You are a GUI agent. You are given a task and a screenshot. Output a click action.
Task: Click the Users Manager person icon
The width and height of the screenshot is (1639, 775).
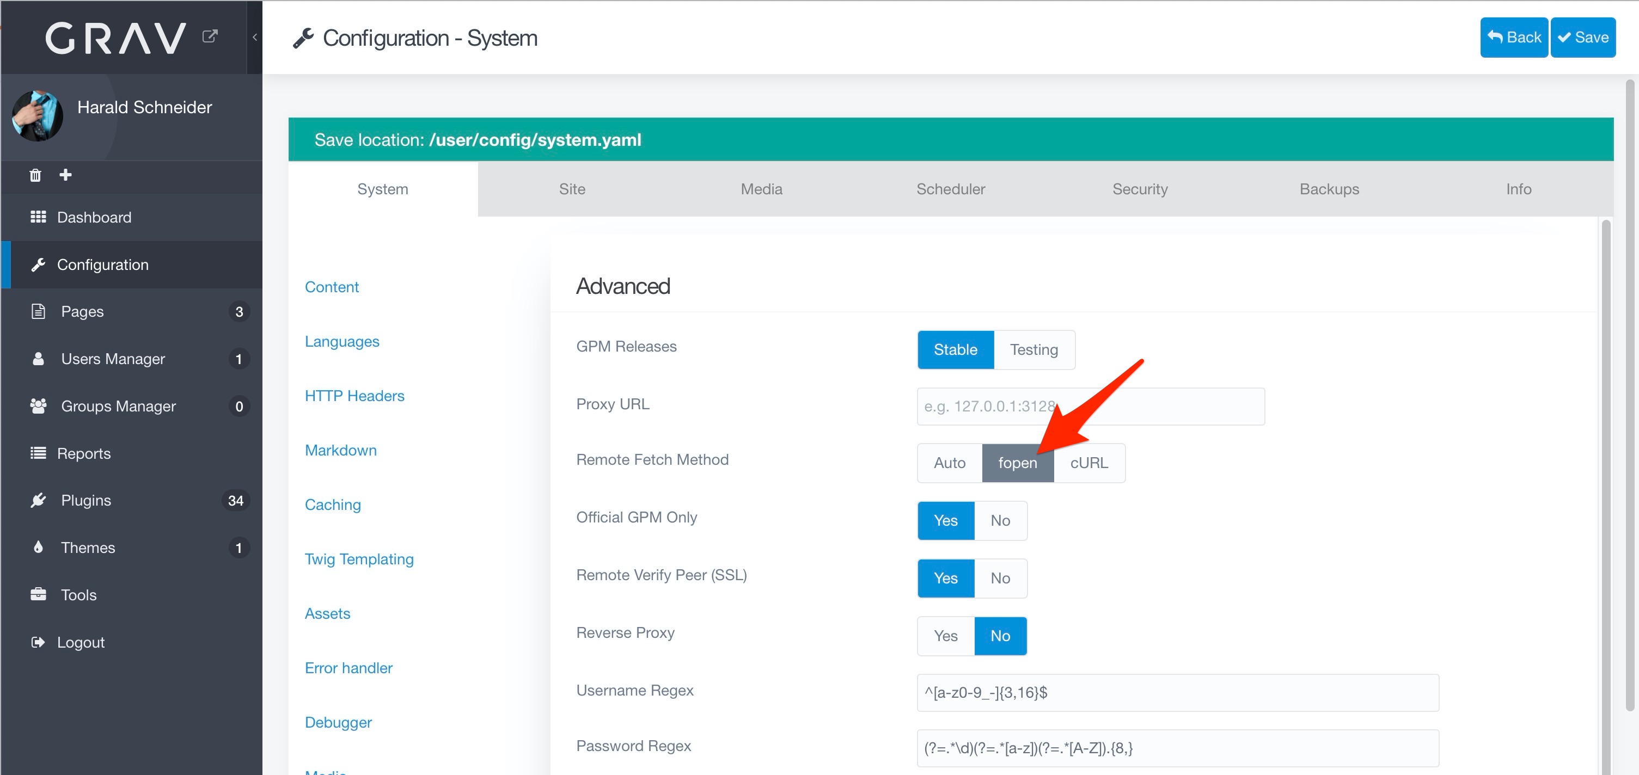click(x=38, y=359)
